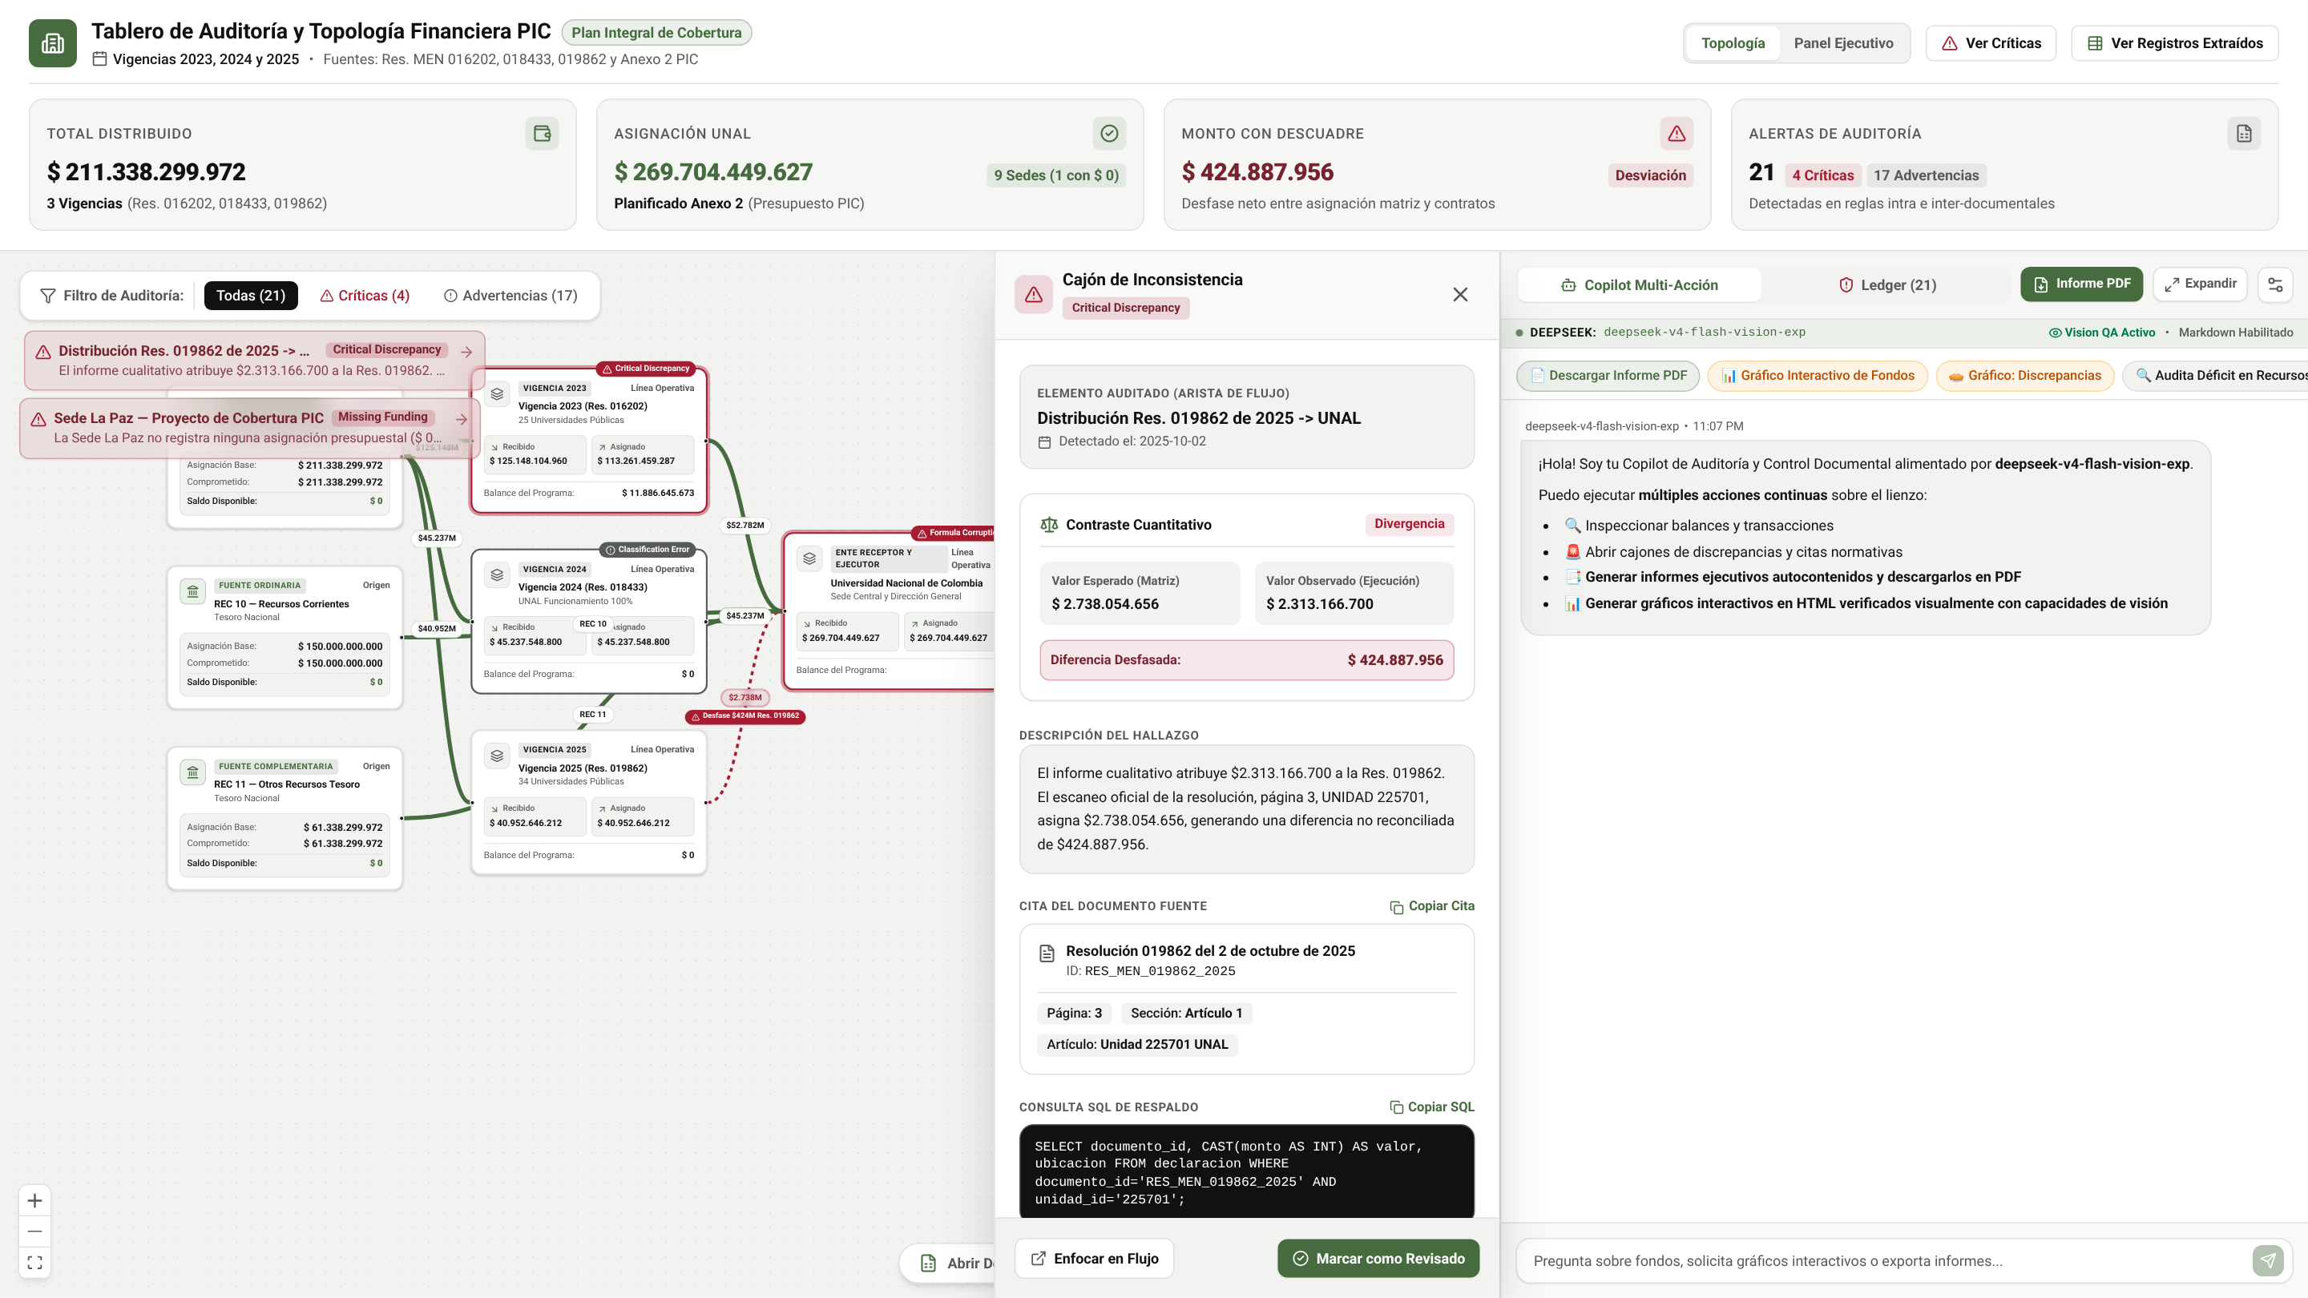Click the Ver Críticas button

1991,43
